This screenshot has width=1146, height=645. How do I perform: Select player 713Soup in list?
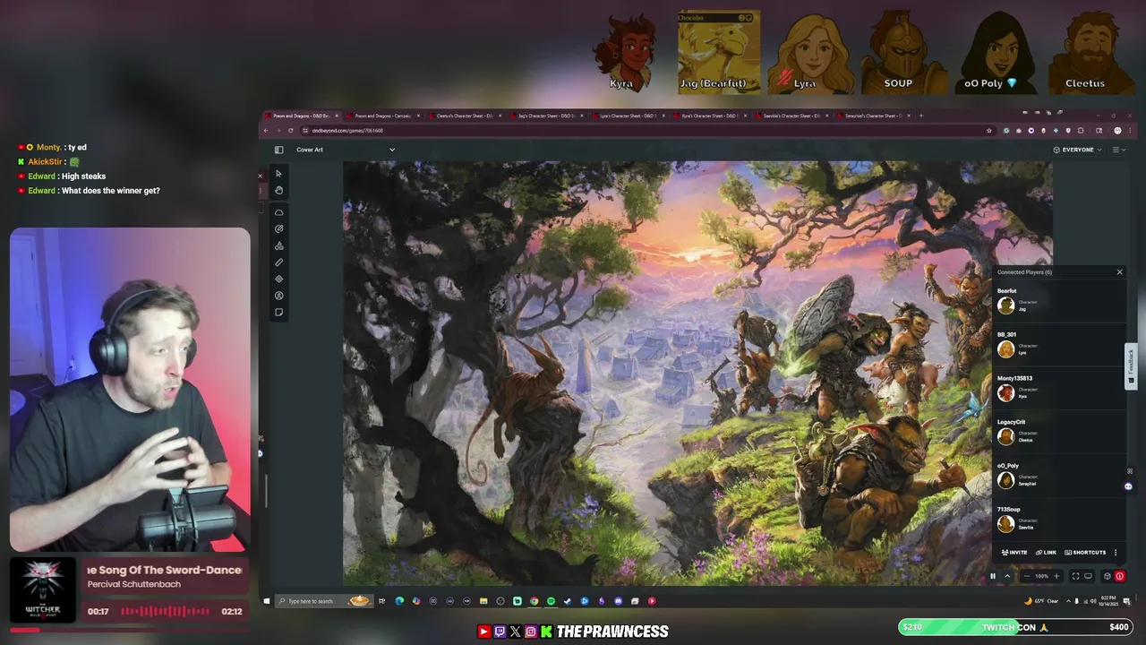1058,519
